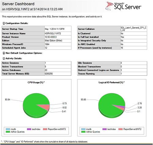Screen dimensions: 153x145
Task: Click testIndex swatch in Logical IO legend
Action: [x=104, y=129]
